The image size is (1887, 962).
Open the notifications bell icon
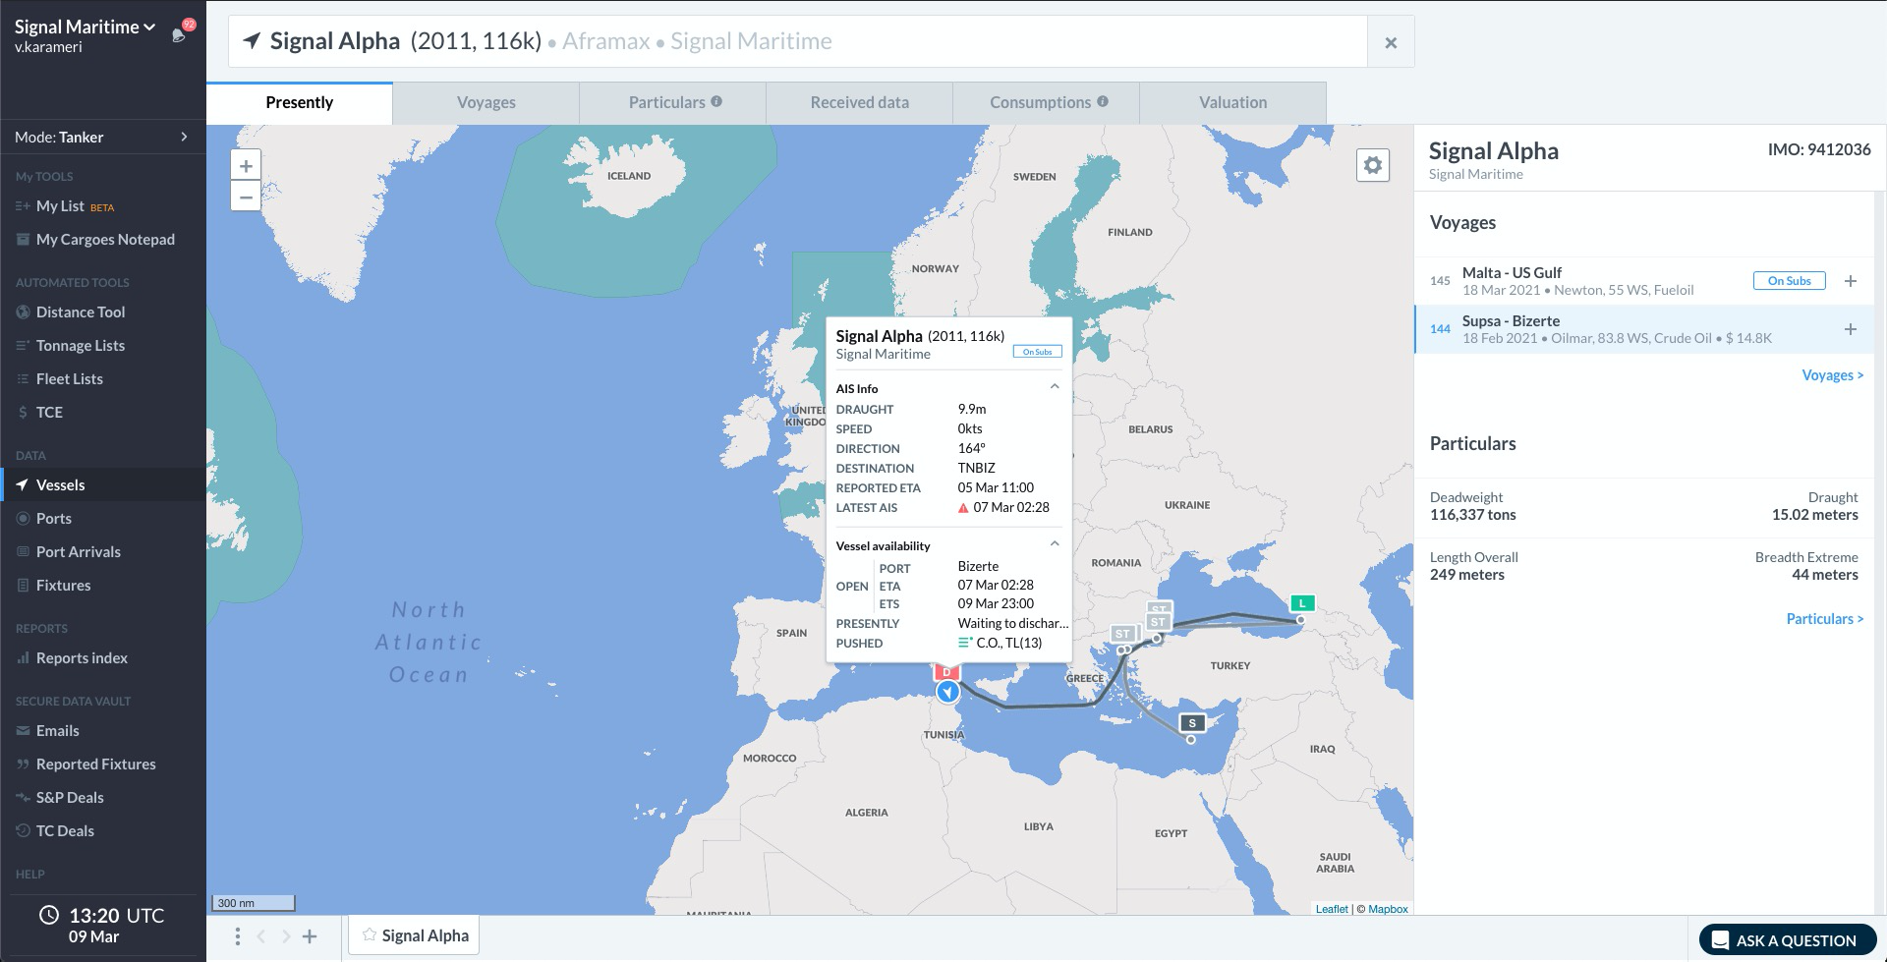tap(179, 35)
